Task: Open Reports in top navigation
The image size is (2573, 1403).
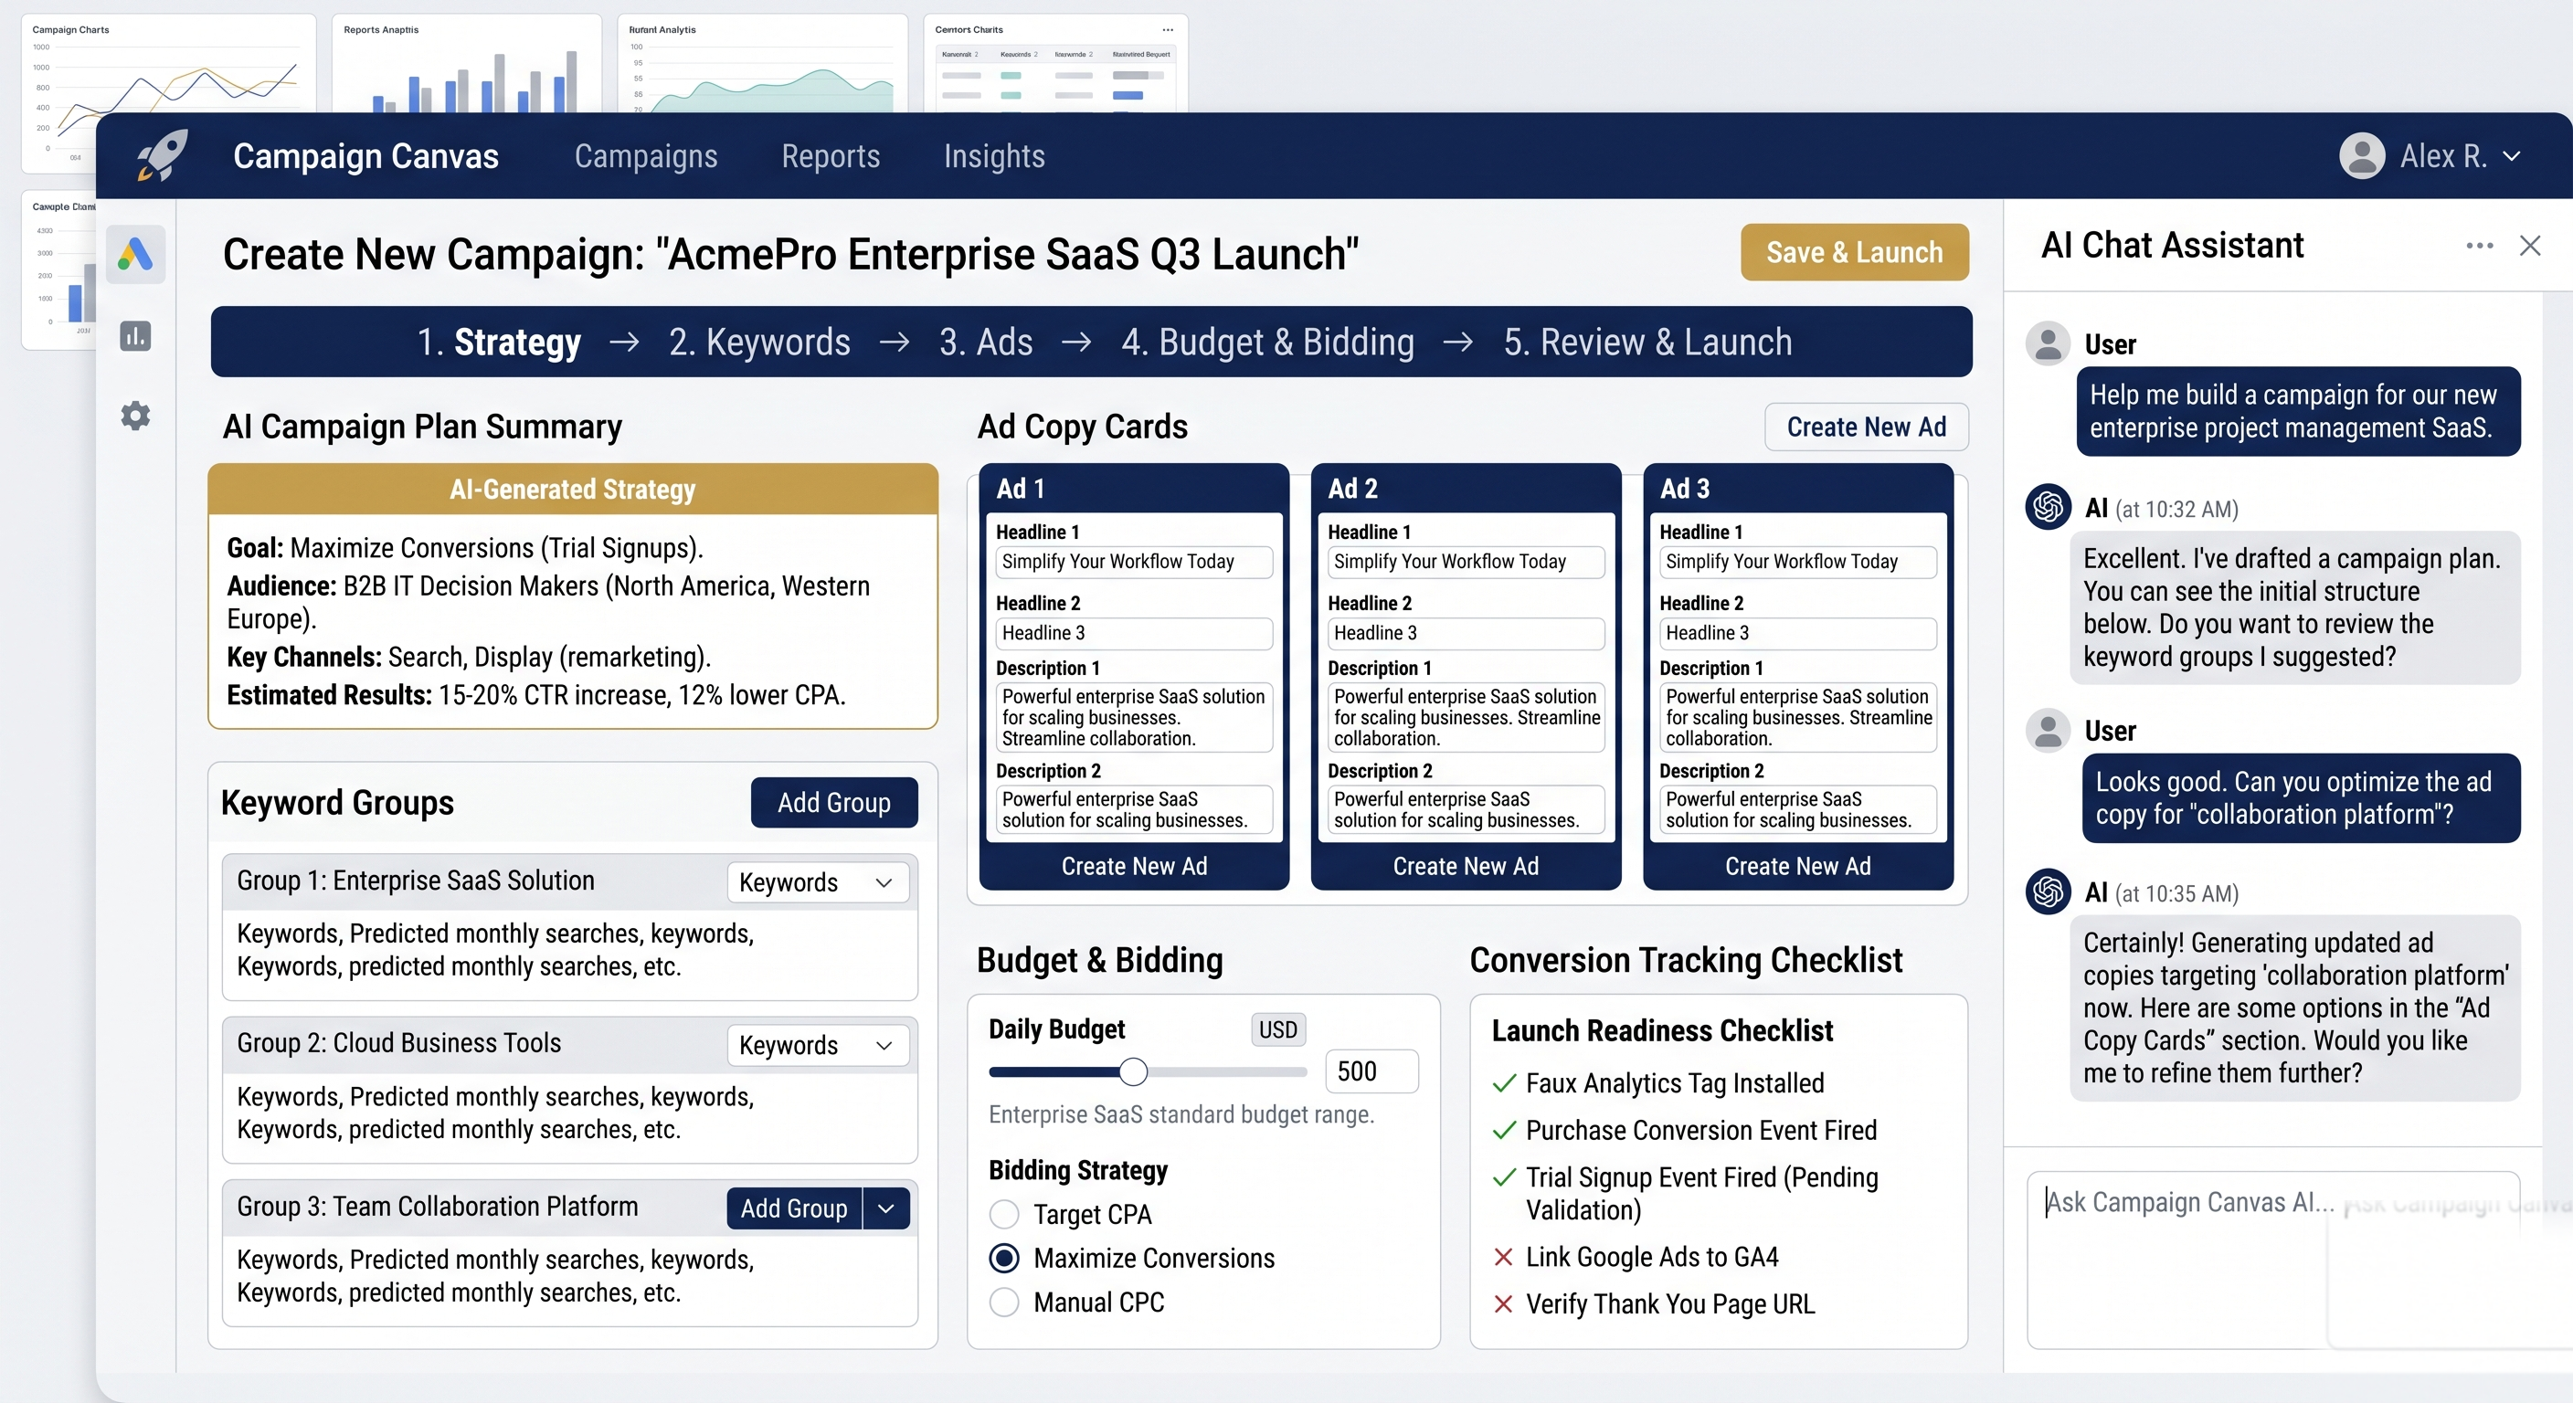Action: [x=830, y=156]
